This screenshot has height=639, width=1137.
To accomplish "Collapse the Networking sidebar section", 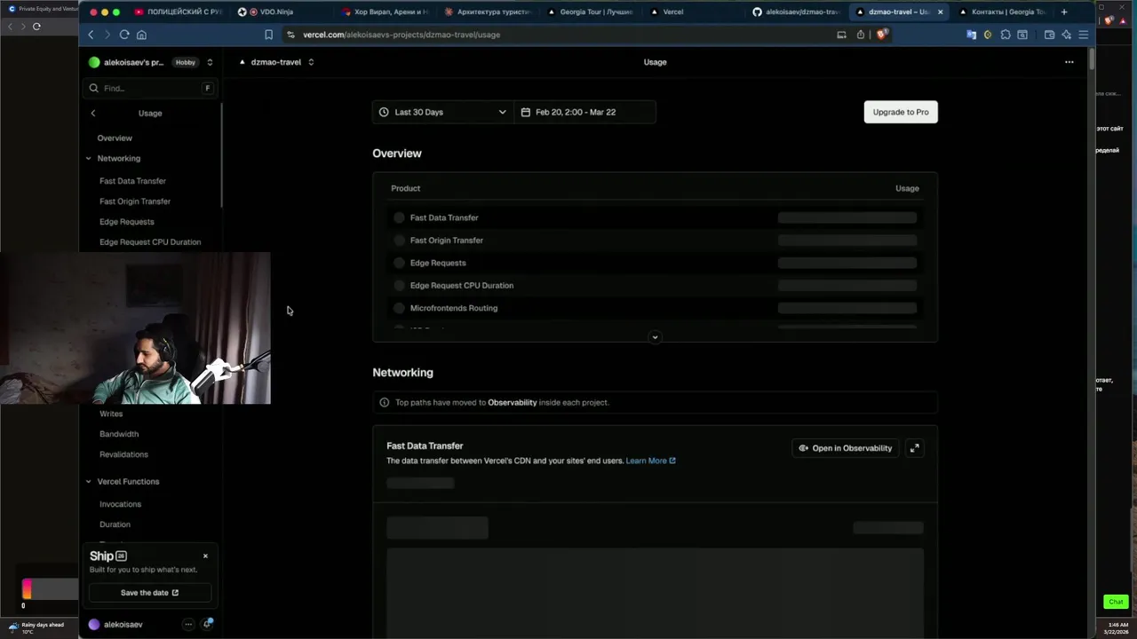I will (118, 158).
